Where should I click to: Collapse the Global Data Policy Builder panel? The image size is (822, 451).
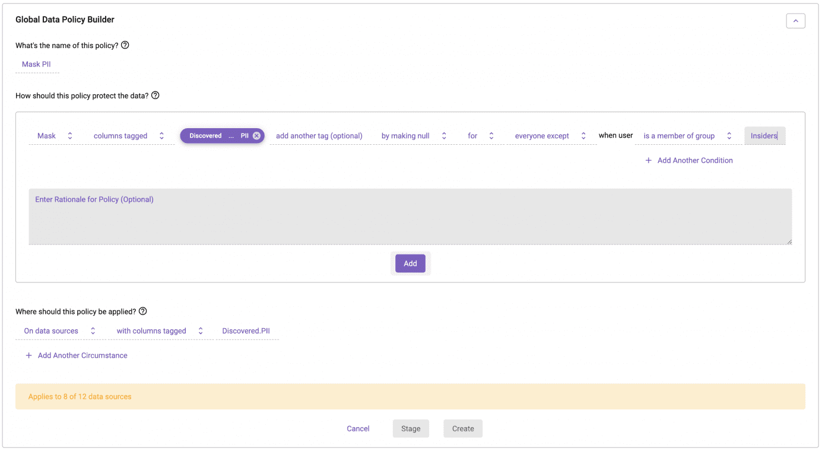[795, 21]
